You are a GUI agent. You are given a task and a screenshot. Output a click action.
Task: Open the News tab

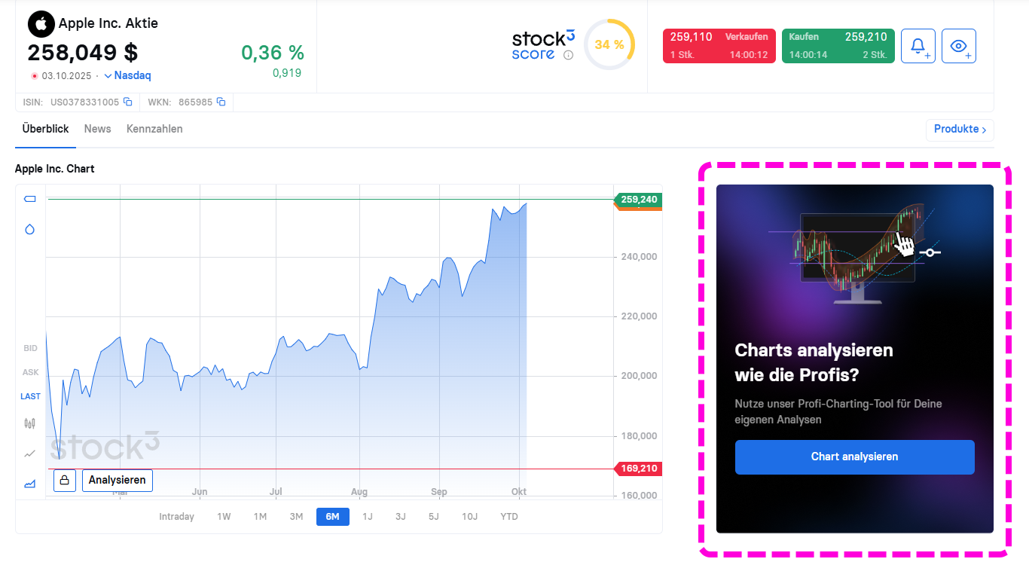click(97, 129)
